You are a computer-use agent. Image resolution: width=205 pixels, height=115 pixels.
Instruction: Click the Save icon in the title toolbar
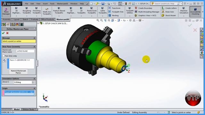click(103, 4)
